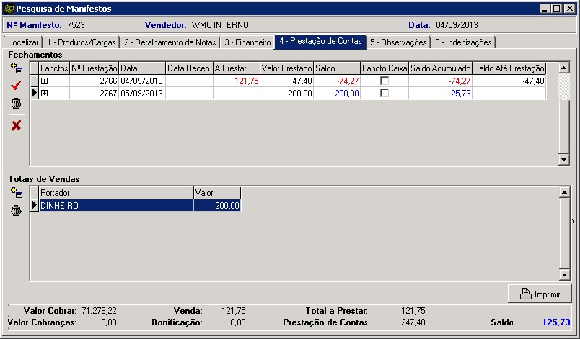Click the red checkmark confirm icon
This screenshot has width=580, height=339.
pyautogui.click(x=16, y=86)
